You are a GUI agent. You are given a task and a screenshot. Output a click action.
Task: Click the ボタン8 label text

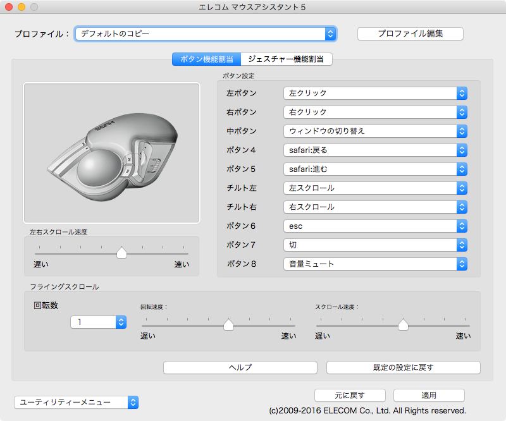coord(242,264)
